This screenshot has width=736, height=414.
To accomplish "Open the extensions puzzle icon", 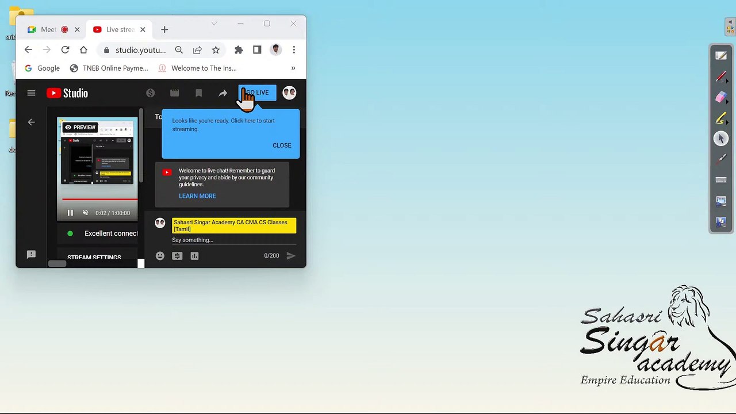I will [239, 50].
